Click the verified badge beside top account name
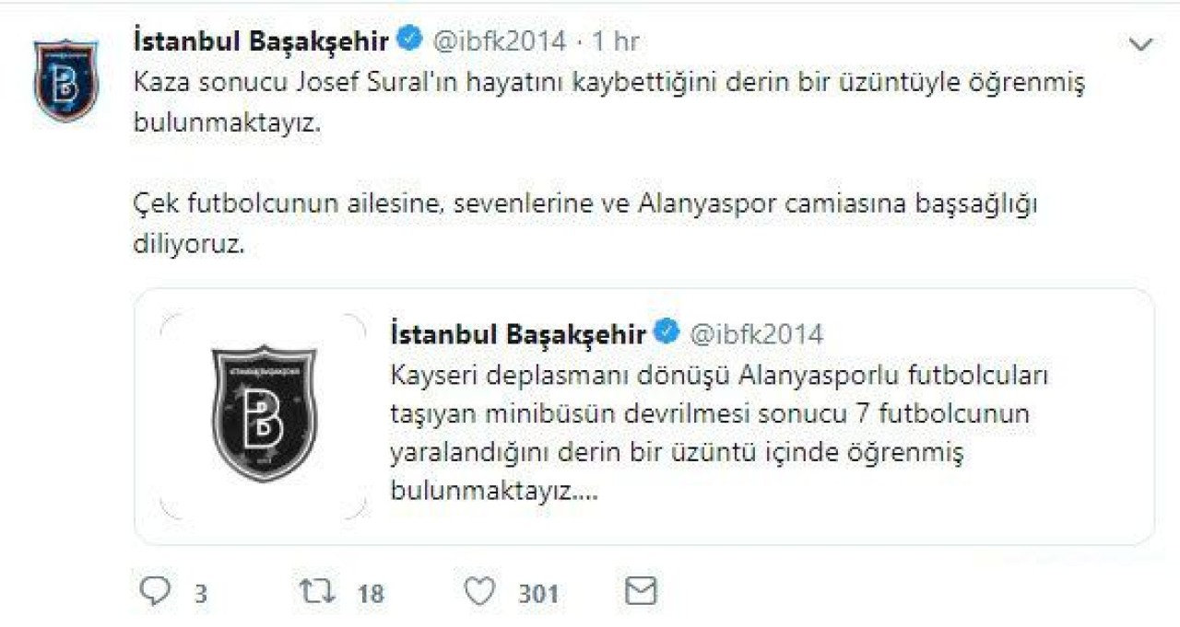The width and height of the screenshot is (1180, 627). coord(410,40)
